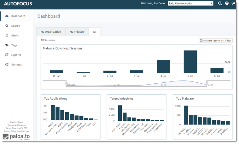The width and height of the screenshot is (239, 144).
Task: Open the Palo Alto Networks dropdown
Action: (191, 3)
